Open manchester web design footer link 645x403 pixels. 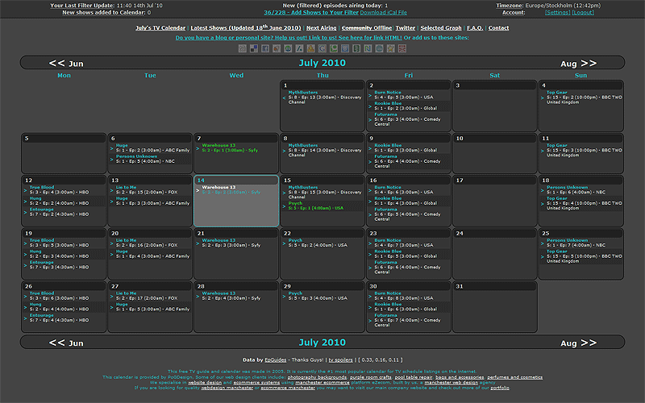[x=451, y=382]
